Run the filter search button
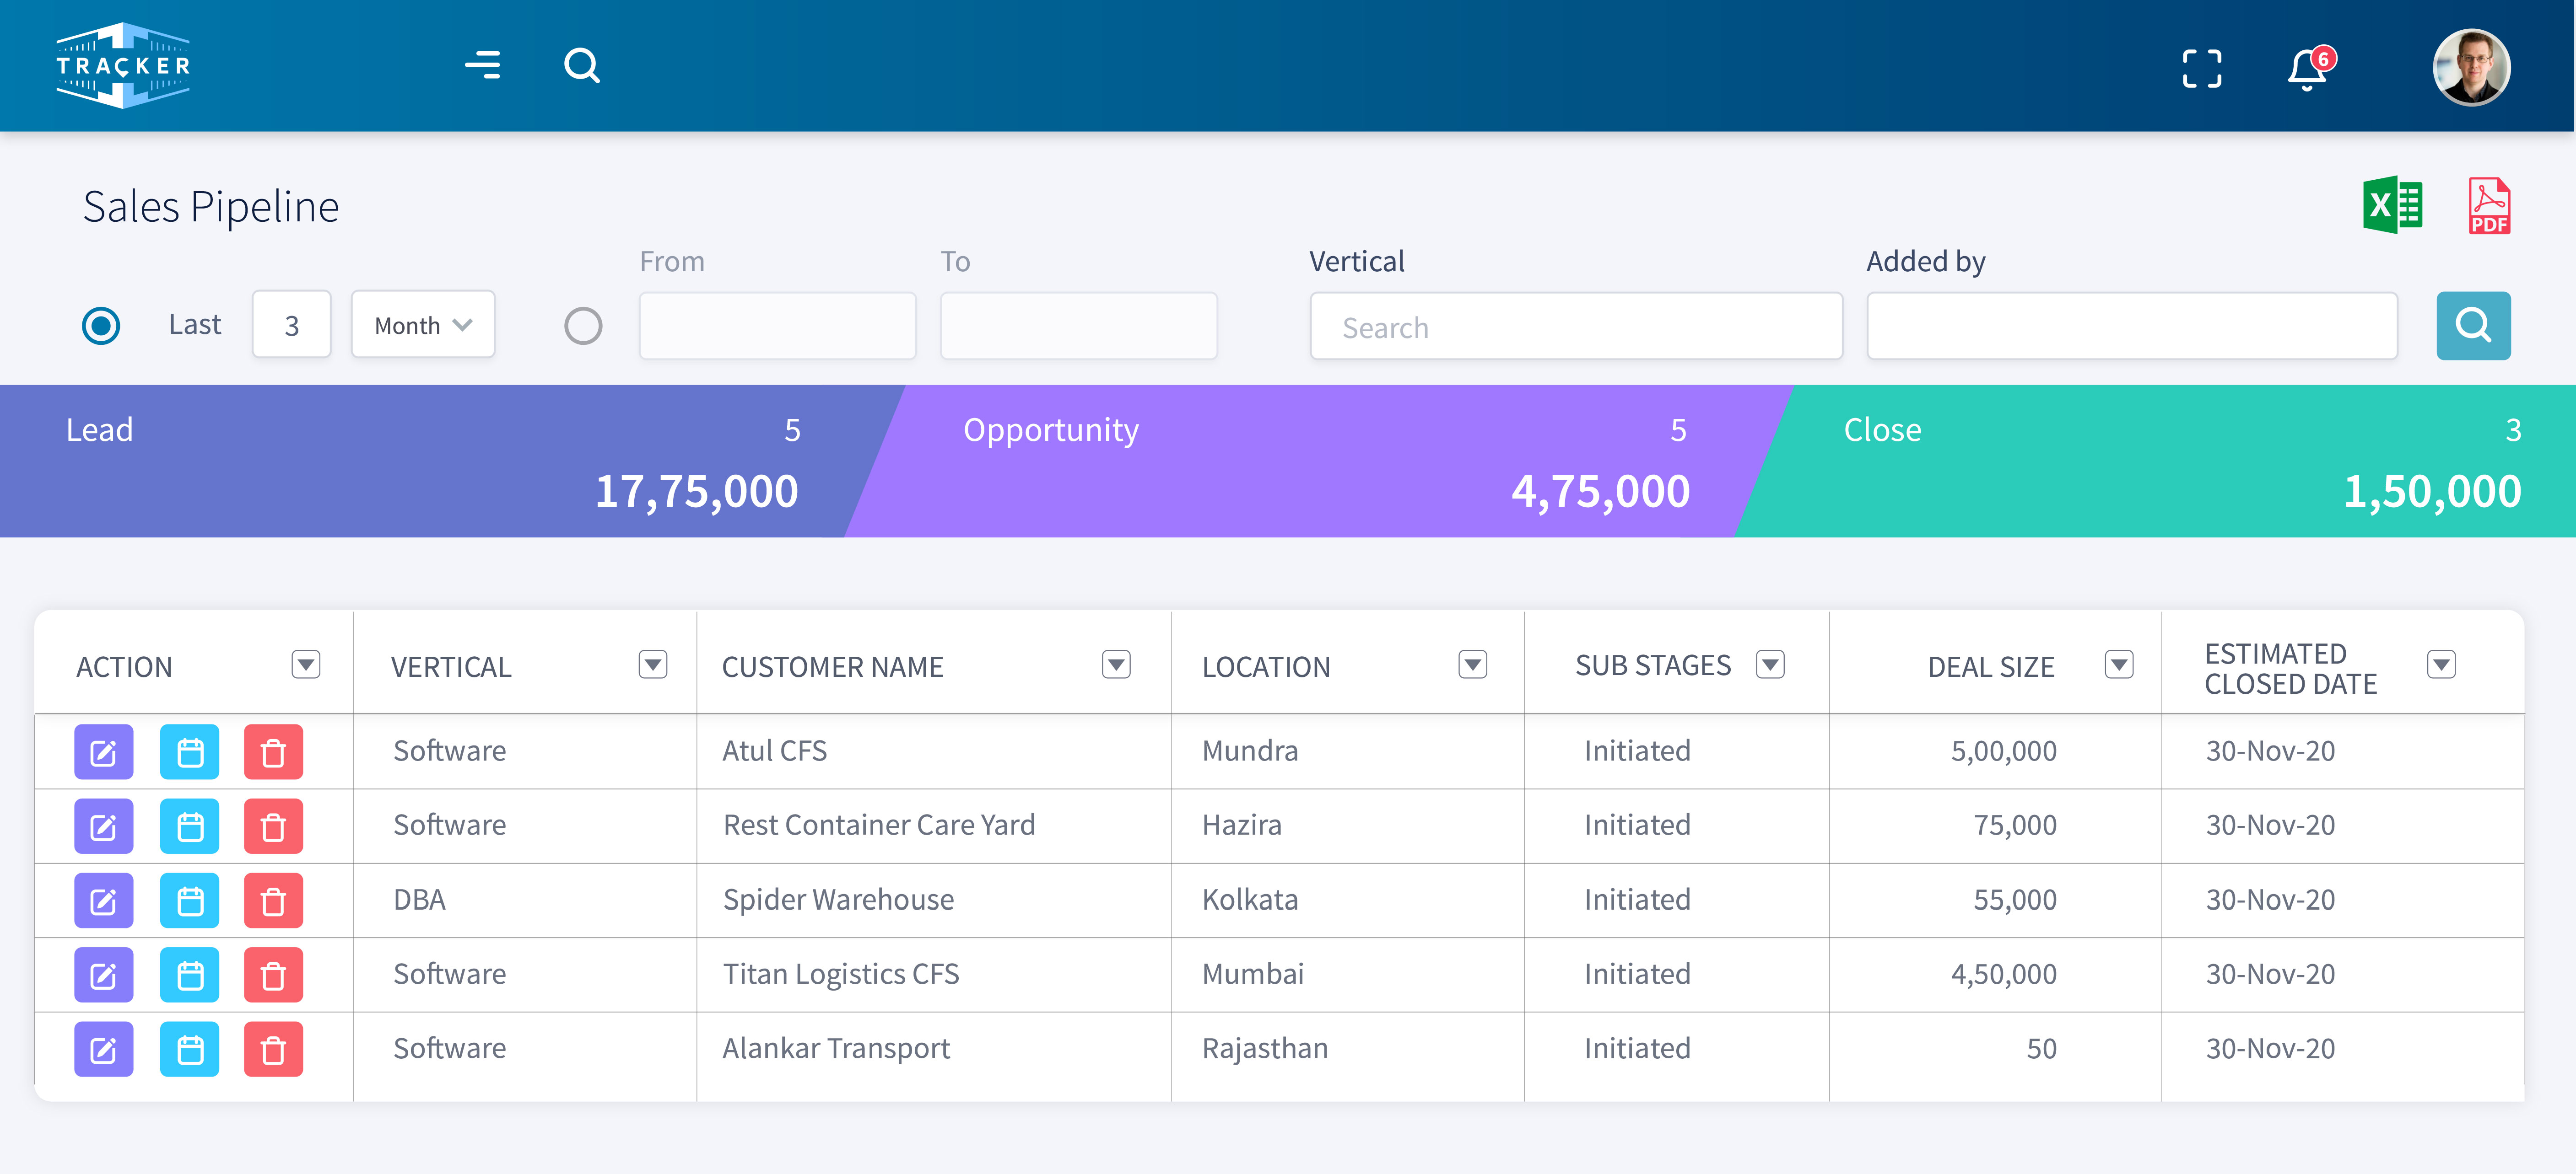The height and width of the screenshot is (1174, 2576). [x=2473, y=325]
